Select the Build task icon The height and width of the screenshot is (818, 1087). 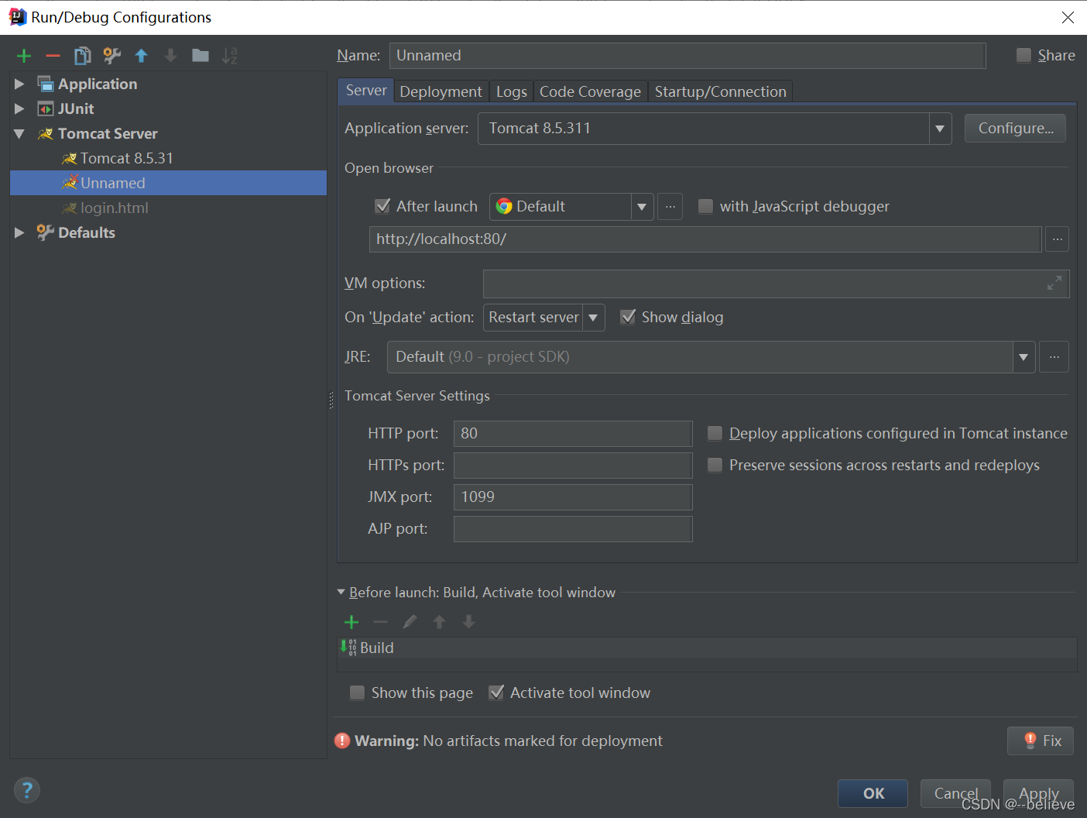(348, 648)
